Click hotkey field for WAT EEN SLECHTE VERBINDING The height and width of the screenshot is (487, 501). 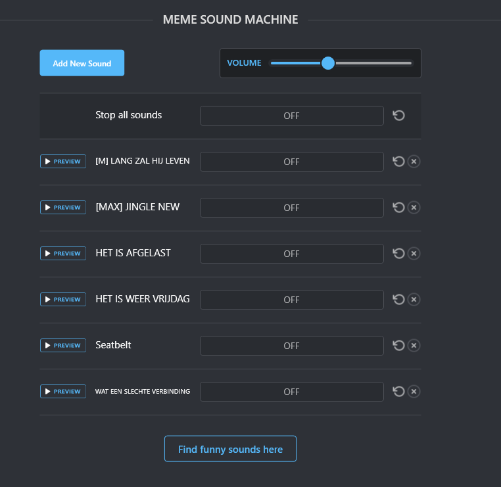pos(291,392)
